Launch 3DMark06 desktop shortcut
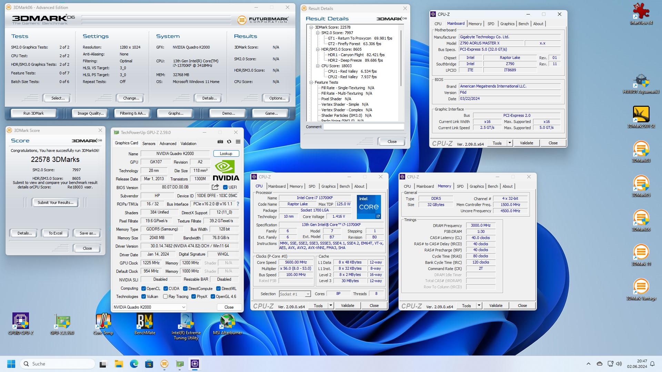Screen dimensions: 662x372 (x=641, y=220)
